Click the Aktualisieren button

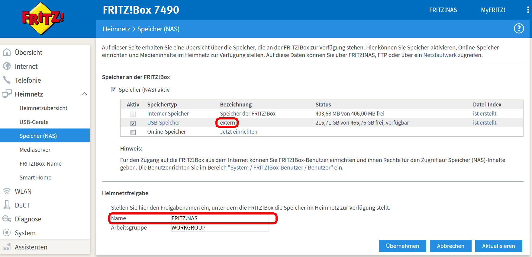point(498,246)
